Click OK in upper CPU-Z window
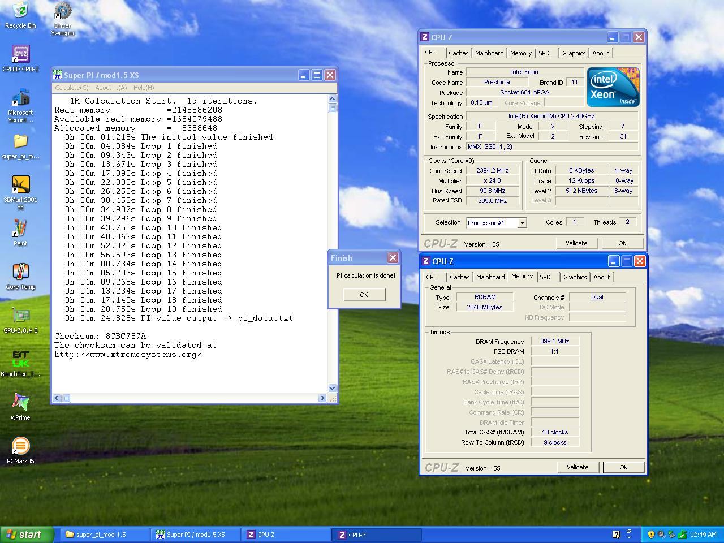The height and width of the screenshot is (543, 724). pyautogui.click(x=622, y=243)
